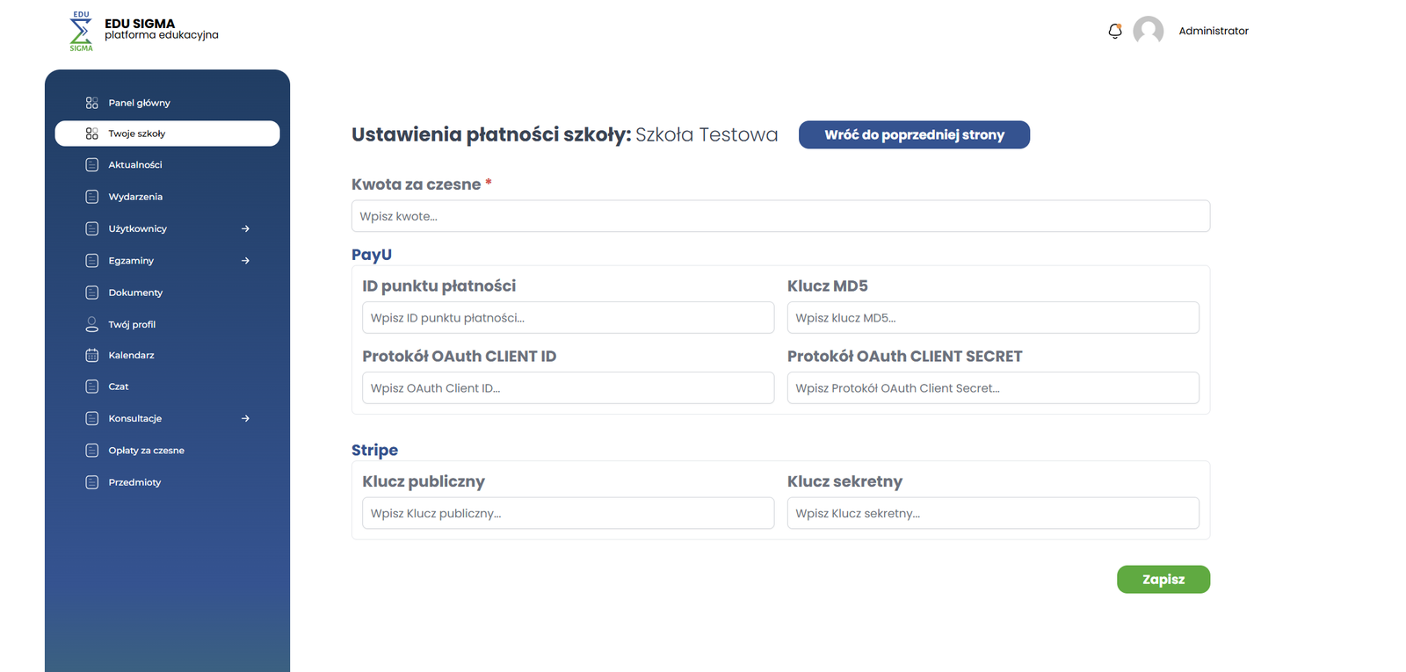Expand the Egzaminy submenu arrow
This screenshot has height=672, width=1406.
(245, 261)
